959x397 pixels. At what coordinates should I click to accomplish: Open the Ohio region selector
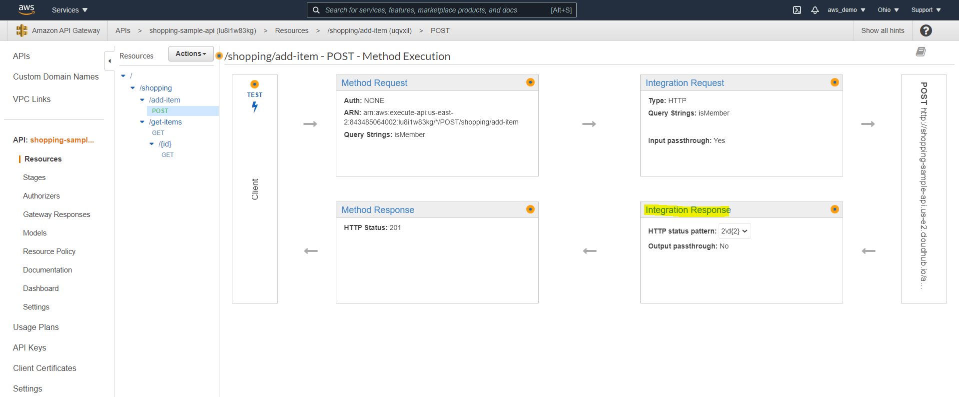coord(888,10)
